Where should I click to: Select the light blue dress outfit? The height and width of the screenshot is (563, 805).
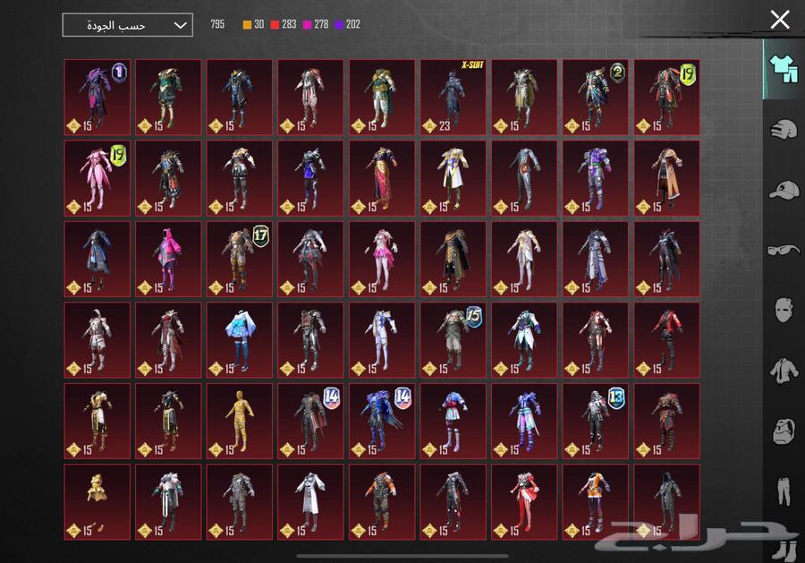point(239,340)
